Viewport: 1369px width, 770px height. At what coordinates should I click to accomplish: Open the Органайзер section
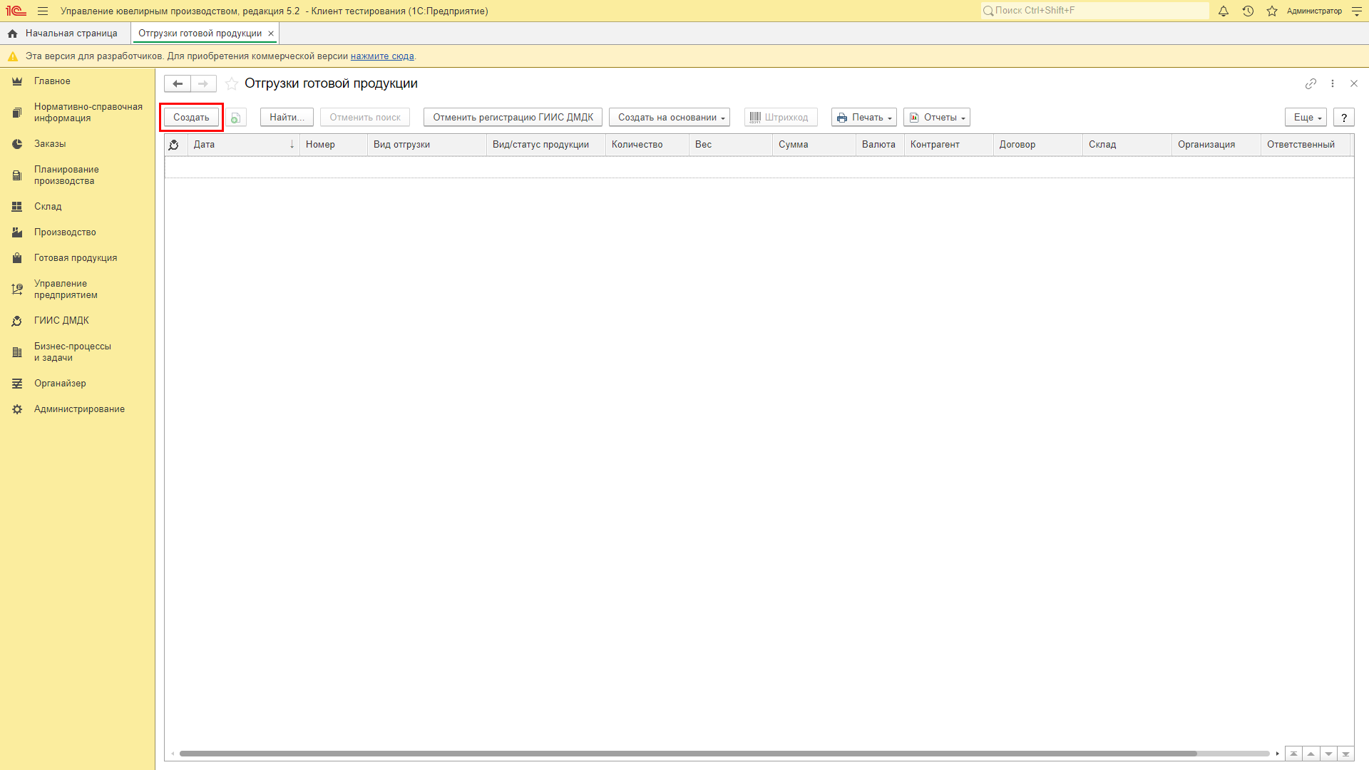pos(77,384)
